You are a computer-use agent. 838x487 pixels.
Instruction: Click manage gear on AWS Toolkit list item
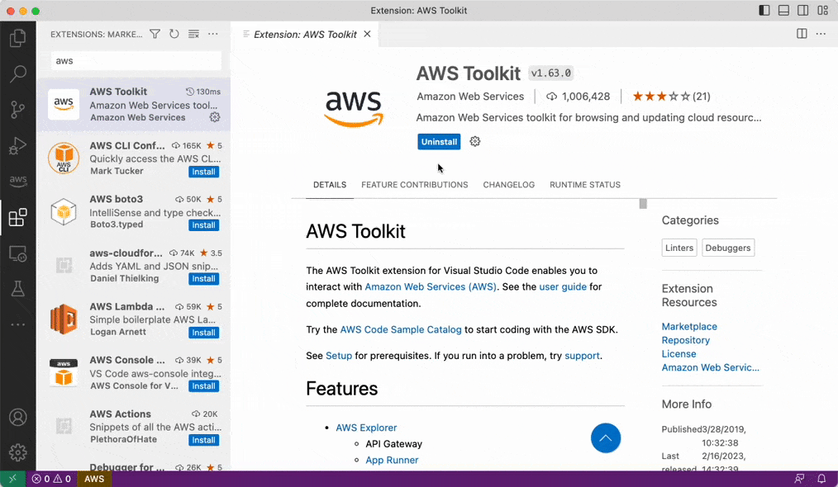[x=215, y=117]
